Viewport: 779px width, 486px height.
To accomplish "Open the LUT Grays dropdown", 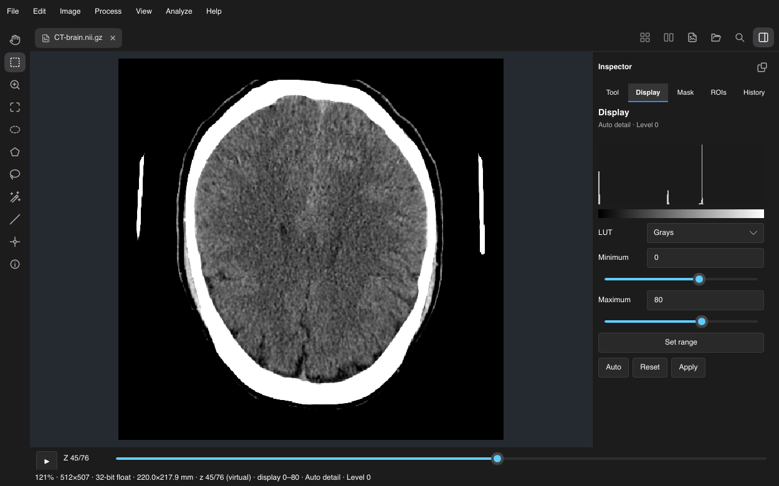I will pos(705,232).
